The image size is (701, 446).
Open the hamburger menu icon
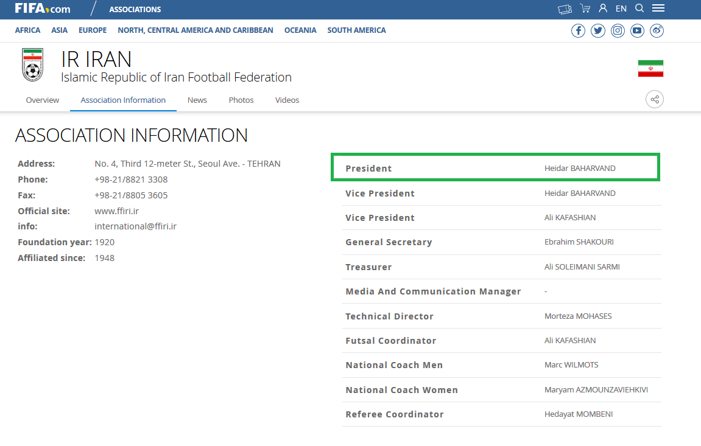658,8
